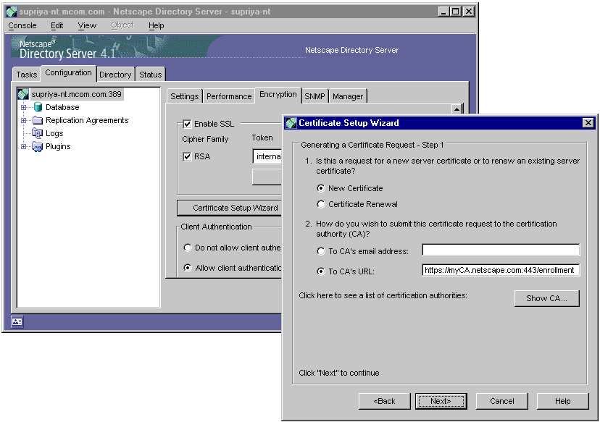Maximize the Netscape Directory Server window
This screenshot has width=600, height=422.
click(x=455, y=12)
